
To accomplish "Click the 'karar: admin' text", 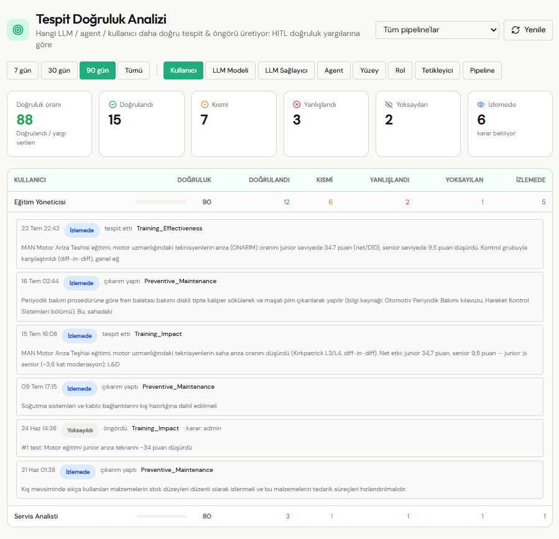I will (202, 428).
